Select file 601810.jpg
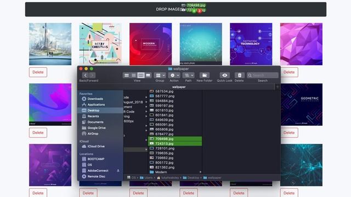The image size is (351, 197). pyautogui.click(x=175, y=111)
